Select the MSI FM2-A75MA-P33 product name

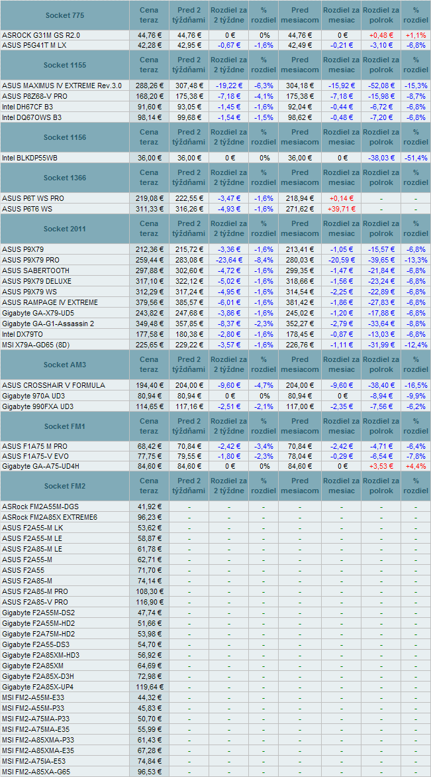click(36, 719)
